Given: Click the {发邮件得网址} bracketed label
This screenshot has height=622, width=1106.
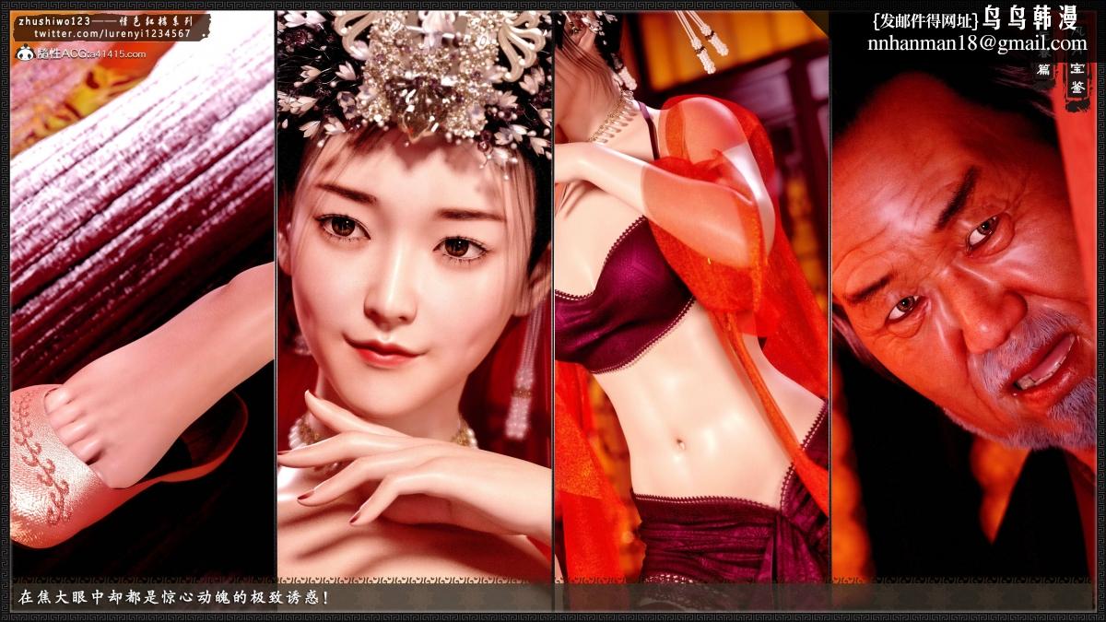Looking at the screenshot, I should tap(924, 20).
